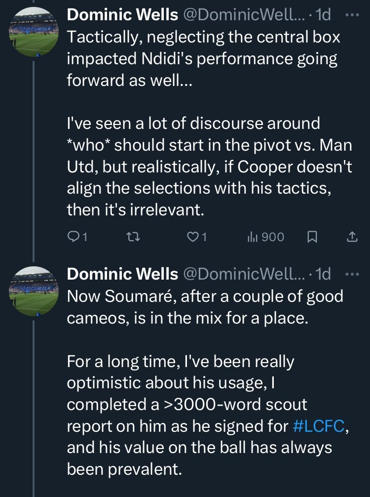The image size is (370, 497).
Task: Open the tweet about pivot vs. Man Utd
Action: 209,123
